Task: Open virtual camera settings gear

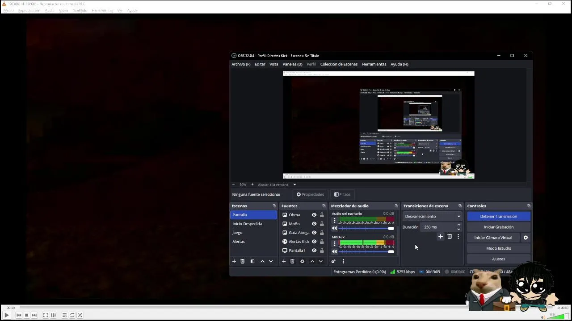Action: tap(526, 238)
